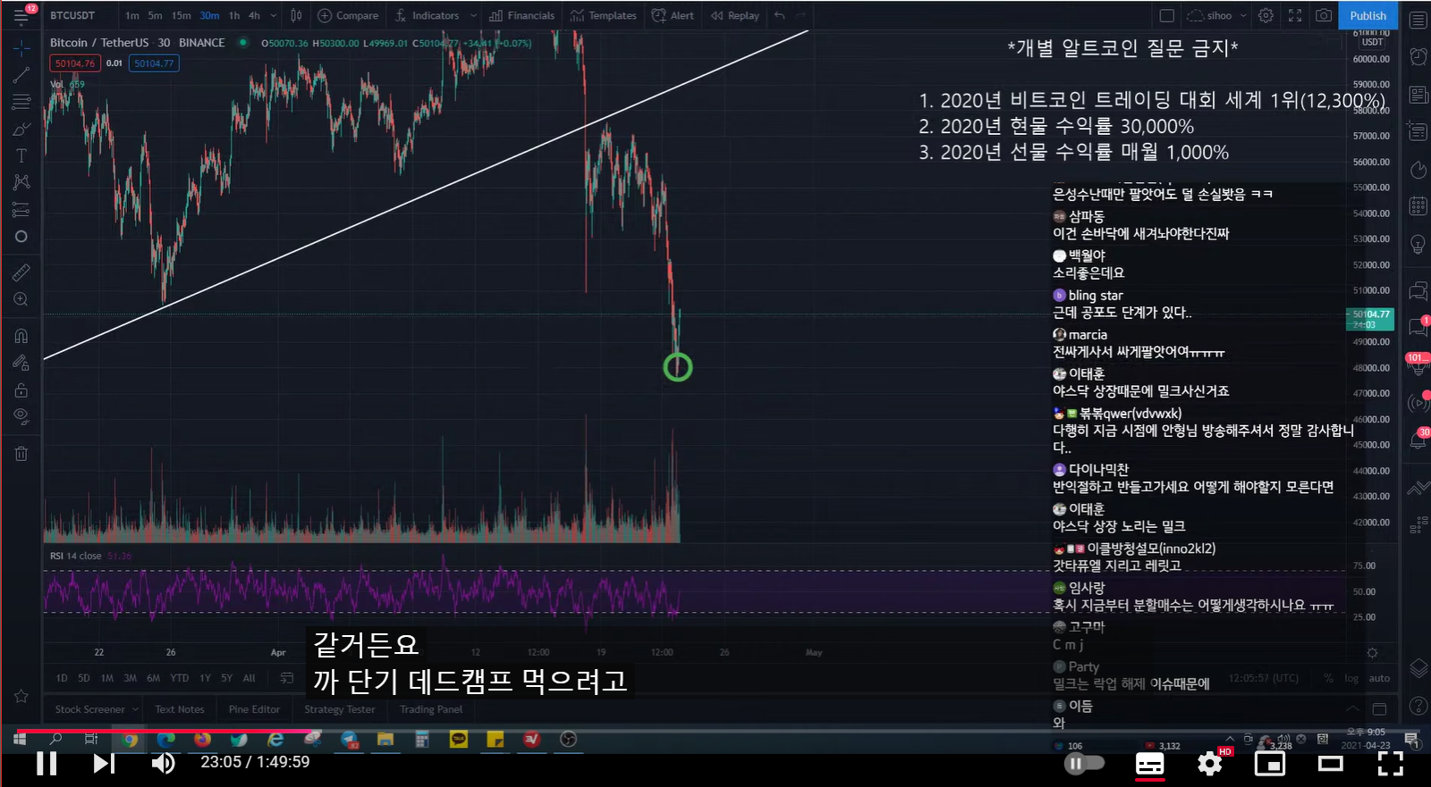Image resolution: width=1431 pixels, height=787 pixels.
Task: Open the Fibonacci/pitchfork tools group
Action: tap(21, 102)
